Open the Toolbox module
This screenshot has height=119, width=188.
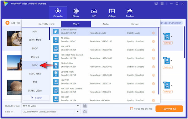coord(130,13)
